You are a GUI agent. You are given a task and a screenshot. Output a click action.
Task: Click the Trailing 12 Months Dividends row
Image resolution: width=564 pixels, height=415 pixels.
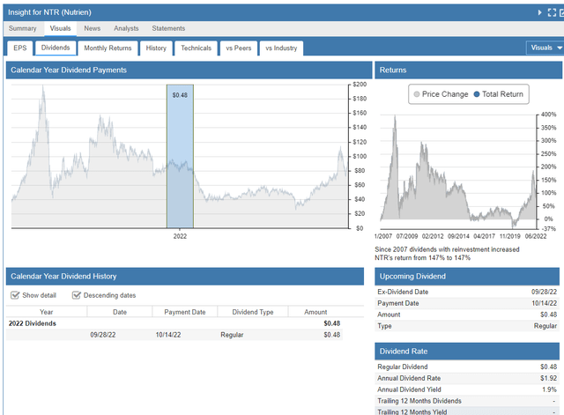click(x=467, y=401)
